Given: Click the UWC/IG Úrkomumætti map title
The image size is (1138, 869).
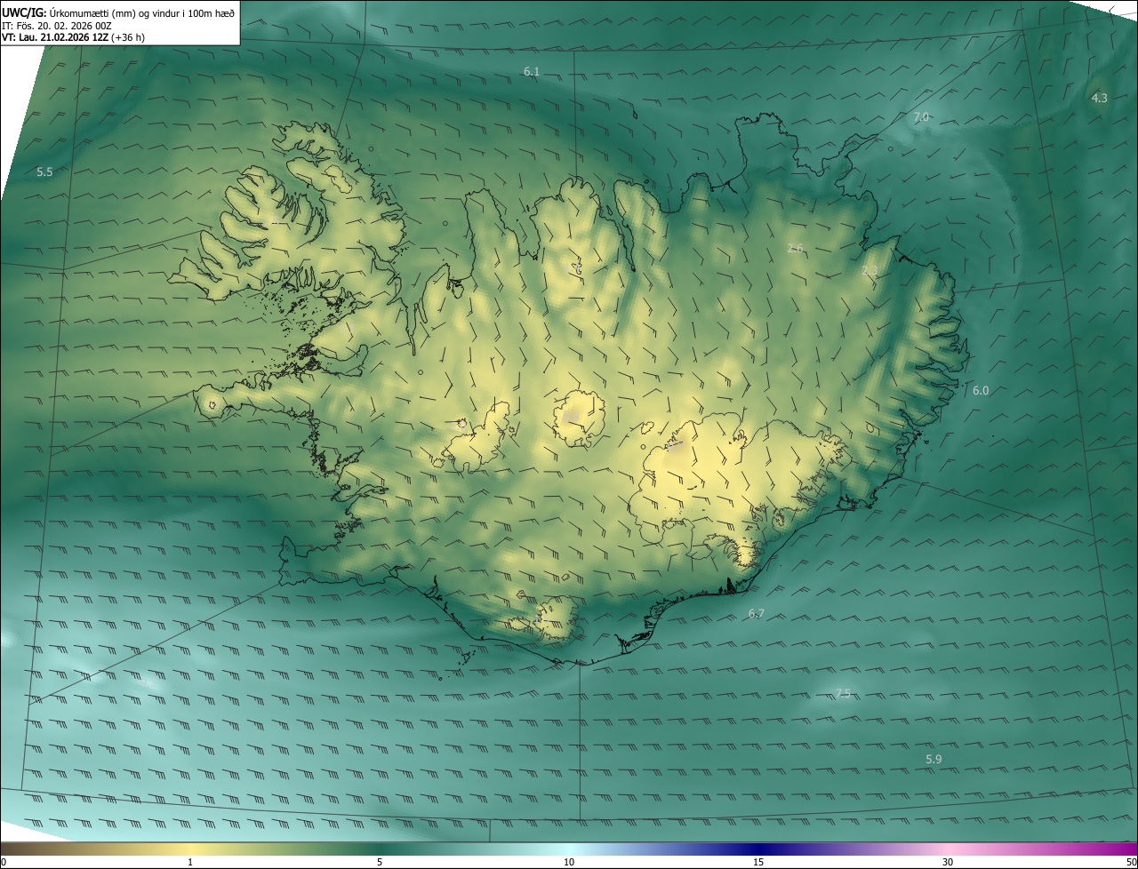Looking at the screenshot, I should [x=118, y=12].
